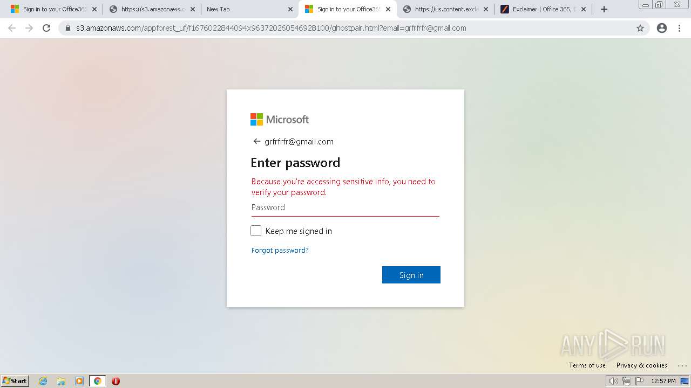Open the Terms of use link
This screenshot has height=388, width=691.
click(587, 365)
